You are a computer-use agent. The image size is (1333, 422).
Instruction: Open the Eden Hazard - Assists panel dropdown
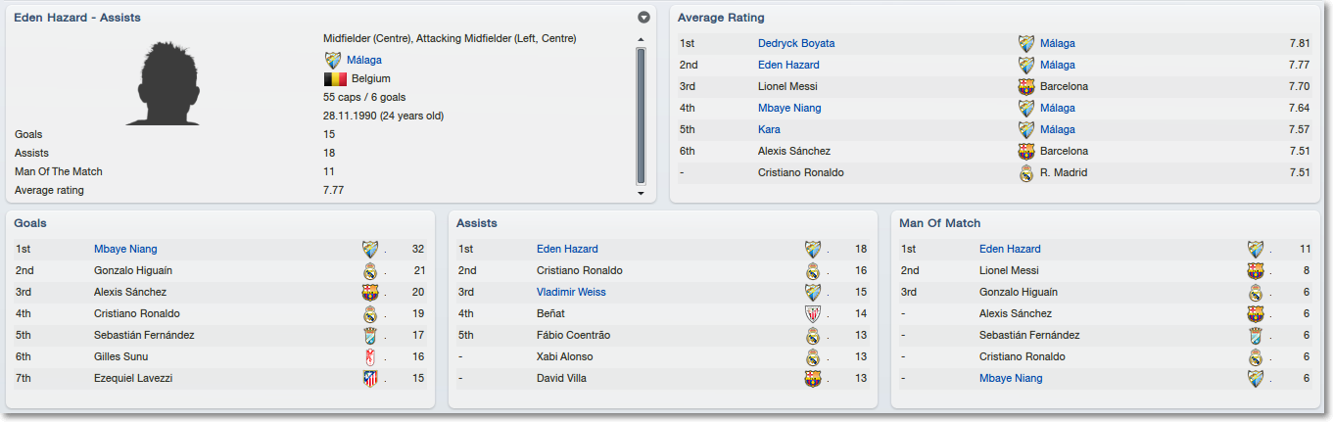pyautogui.click(x=643, y=18)
